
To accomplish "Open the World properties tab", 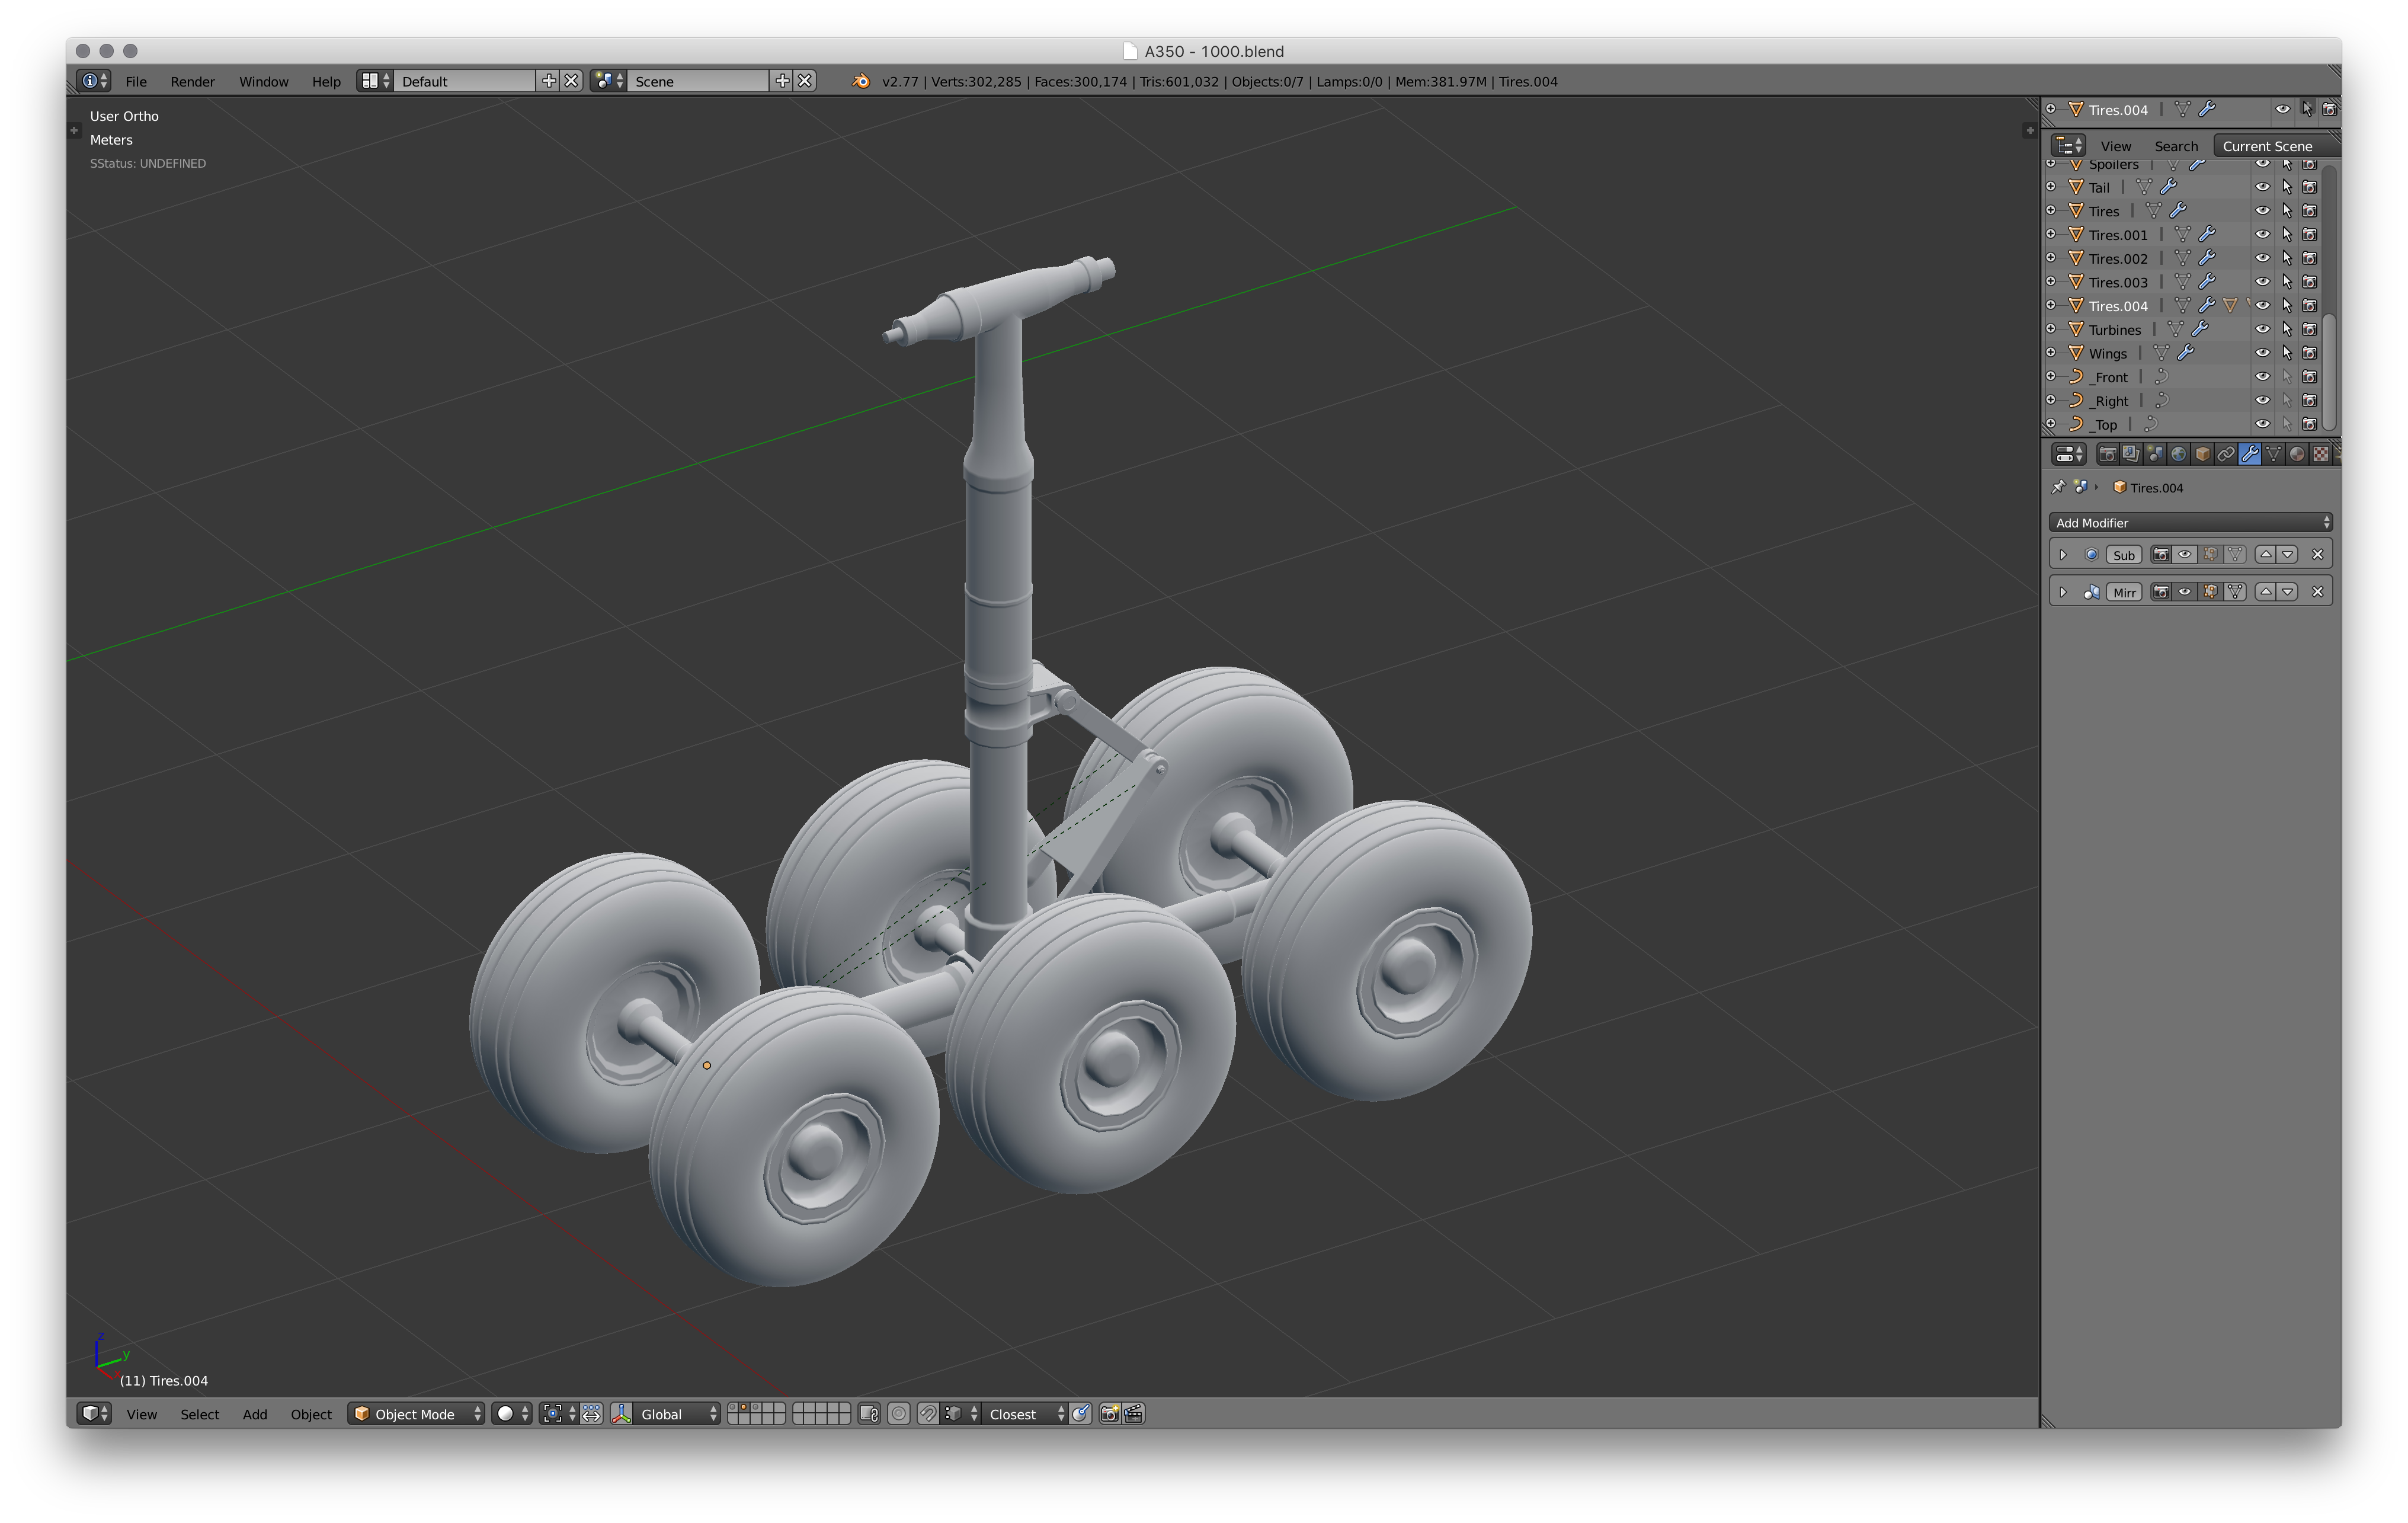I will 2178,454.
